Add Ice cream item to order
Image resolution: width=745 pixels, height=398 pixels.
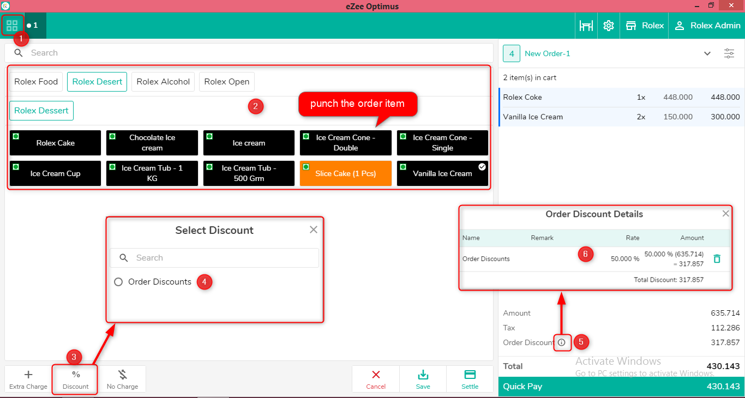point(249,143)
